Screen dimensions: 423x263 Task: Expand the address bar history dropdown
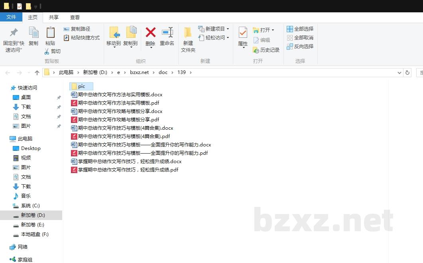(x=399, y=72)
